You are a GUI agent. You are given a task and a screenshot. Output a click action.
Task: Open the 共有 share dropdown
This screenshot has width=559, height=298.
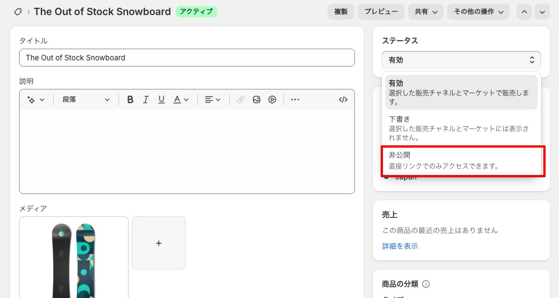click(x=425, y=12)
